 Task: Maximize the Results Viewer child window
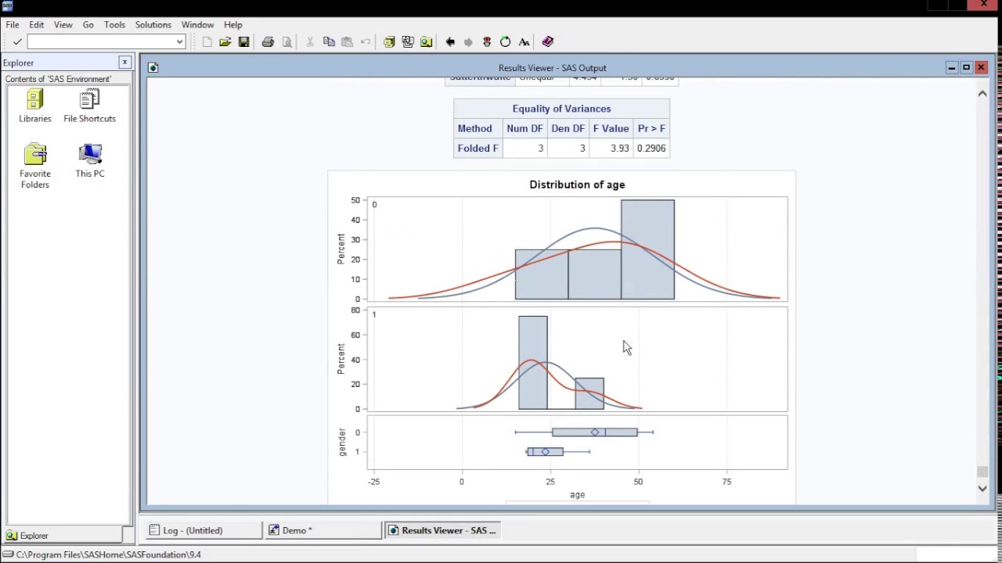[966, 68]
